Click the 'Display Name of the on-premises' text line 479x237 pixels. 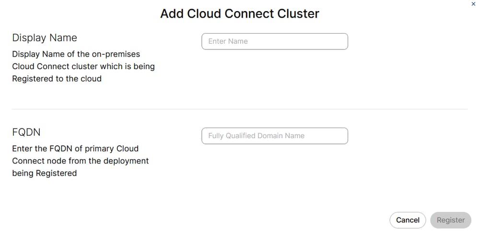coord(76,54)
